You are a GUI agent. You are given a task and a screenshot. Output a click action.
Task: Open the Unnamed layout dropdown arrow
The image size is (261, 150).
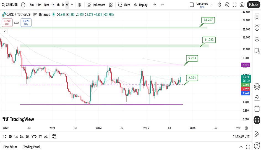tap(212, 5)
